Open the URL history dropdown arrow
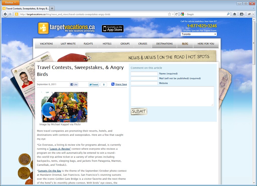This screenshot has width=257, height=186. [x=173, y=14]
